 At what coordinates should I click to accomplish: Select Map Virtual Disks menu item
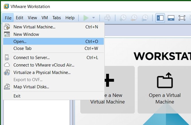click(x=31, y=87)
